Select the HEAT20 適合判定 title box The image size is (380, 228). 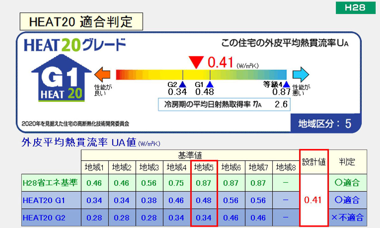(81, 22)
